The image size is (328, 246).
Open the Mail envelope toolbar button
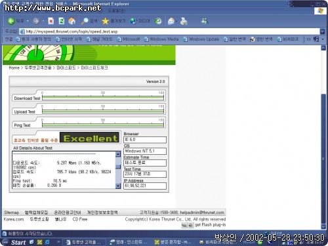point(171,21)
